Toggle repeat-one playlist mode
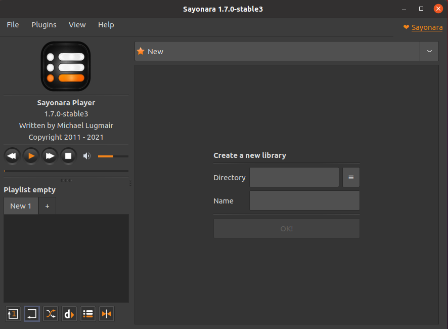 point(13,314)
